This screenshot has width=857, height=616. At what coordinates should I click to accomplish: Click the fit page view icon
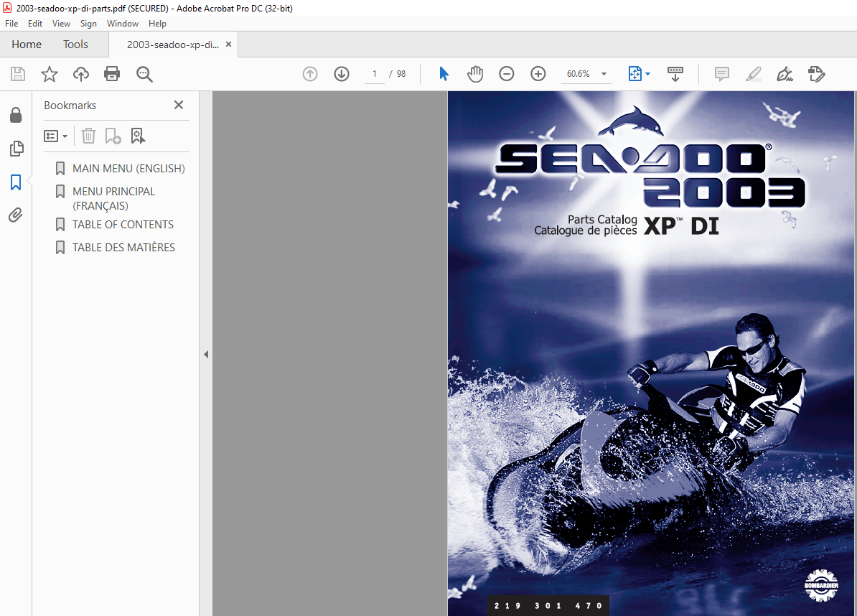tap(634, 74)
